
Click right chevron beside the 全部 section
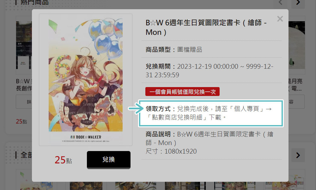pos(298,155)
